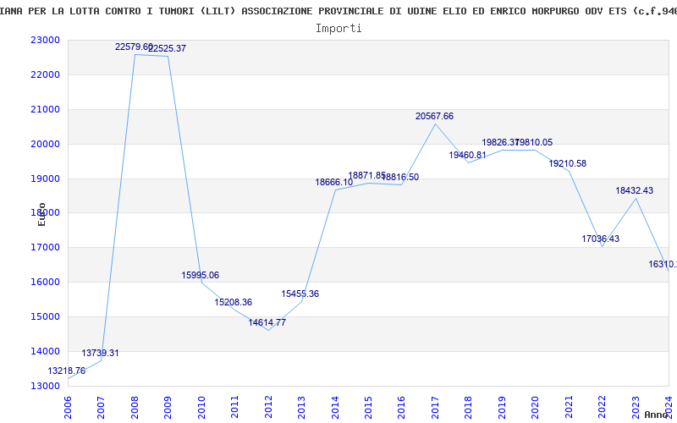This screenshot has width=677, height=423.
Task: Click the 2010 year label on x-axis
Action: (x=201, y=408)
